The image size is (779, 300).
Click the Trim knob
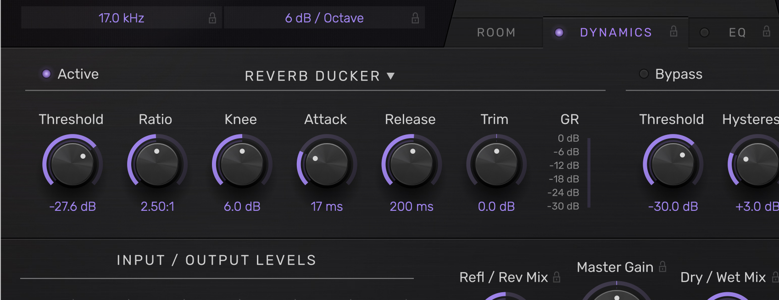click(496, 164)
